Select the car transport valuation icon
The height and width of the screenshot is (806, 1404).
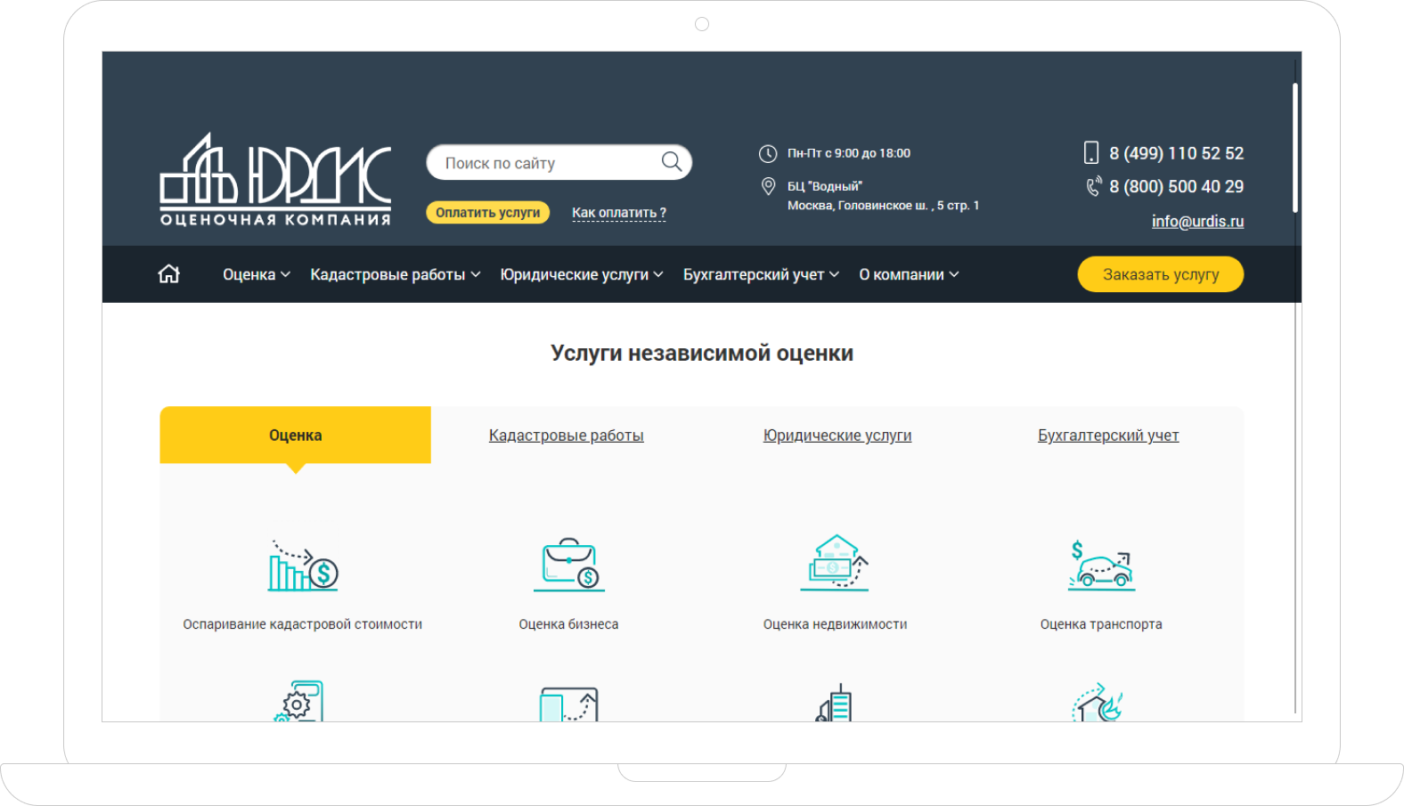pyautogui.click(x=1101, y=566)
